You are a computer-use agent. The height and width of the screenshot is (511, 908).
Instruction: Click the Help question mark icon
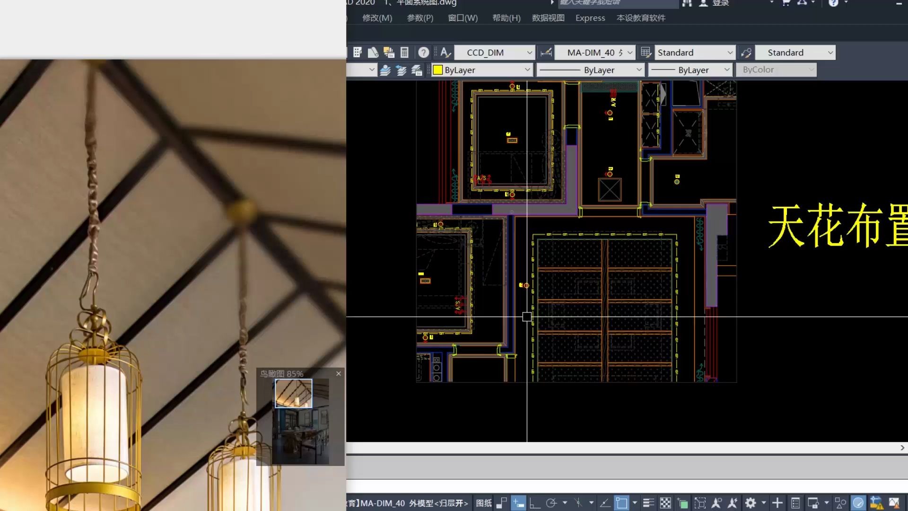click(x=423, y=52)
